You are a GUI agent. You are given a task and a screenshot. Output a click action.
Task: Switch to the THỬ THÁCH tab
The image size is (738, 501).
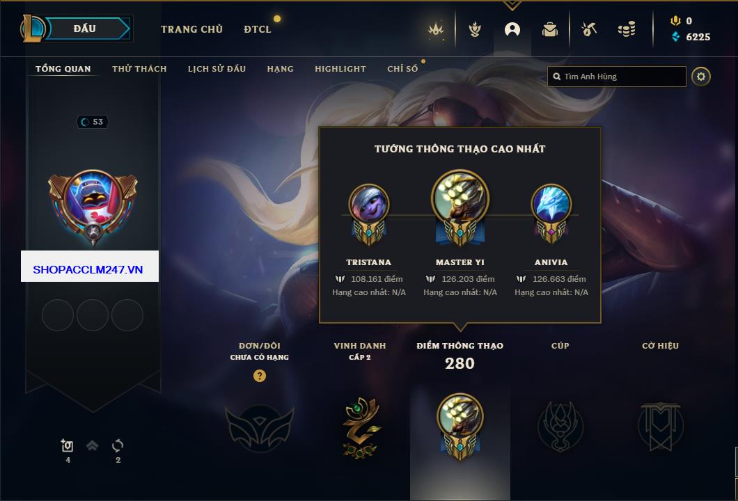pyautogui.click(x=139, y=69)
